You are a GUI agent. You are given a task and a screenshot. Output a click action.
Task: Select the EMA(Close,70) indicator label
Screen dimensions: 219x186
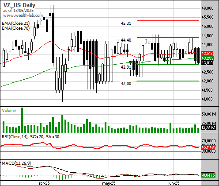16,28
